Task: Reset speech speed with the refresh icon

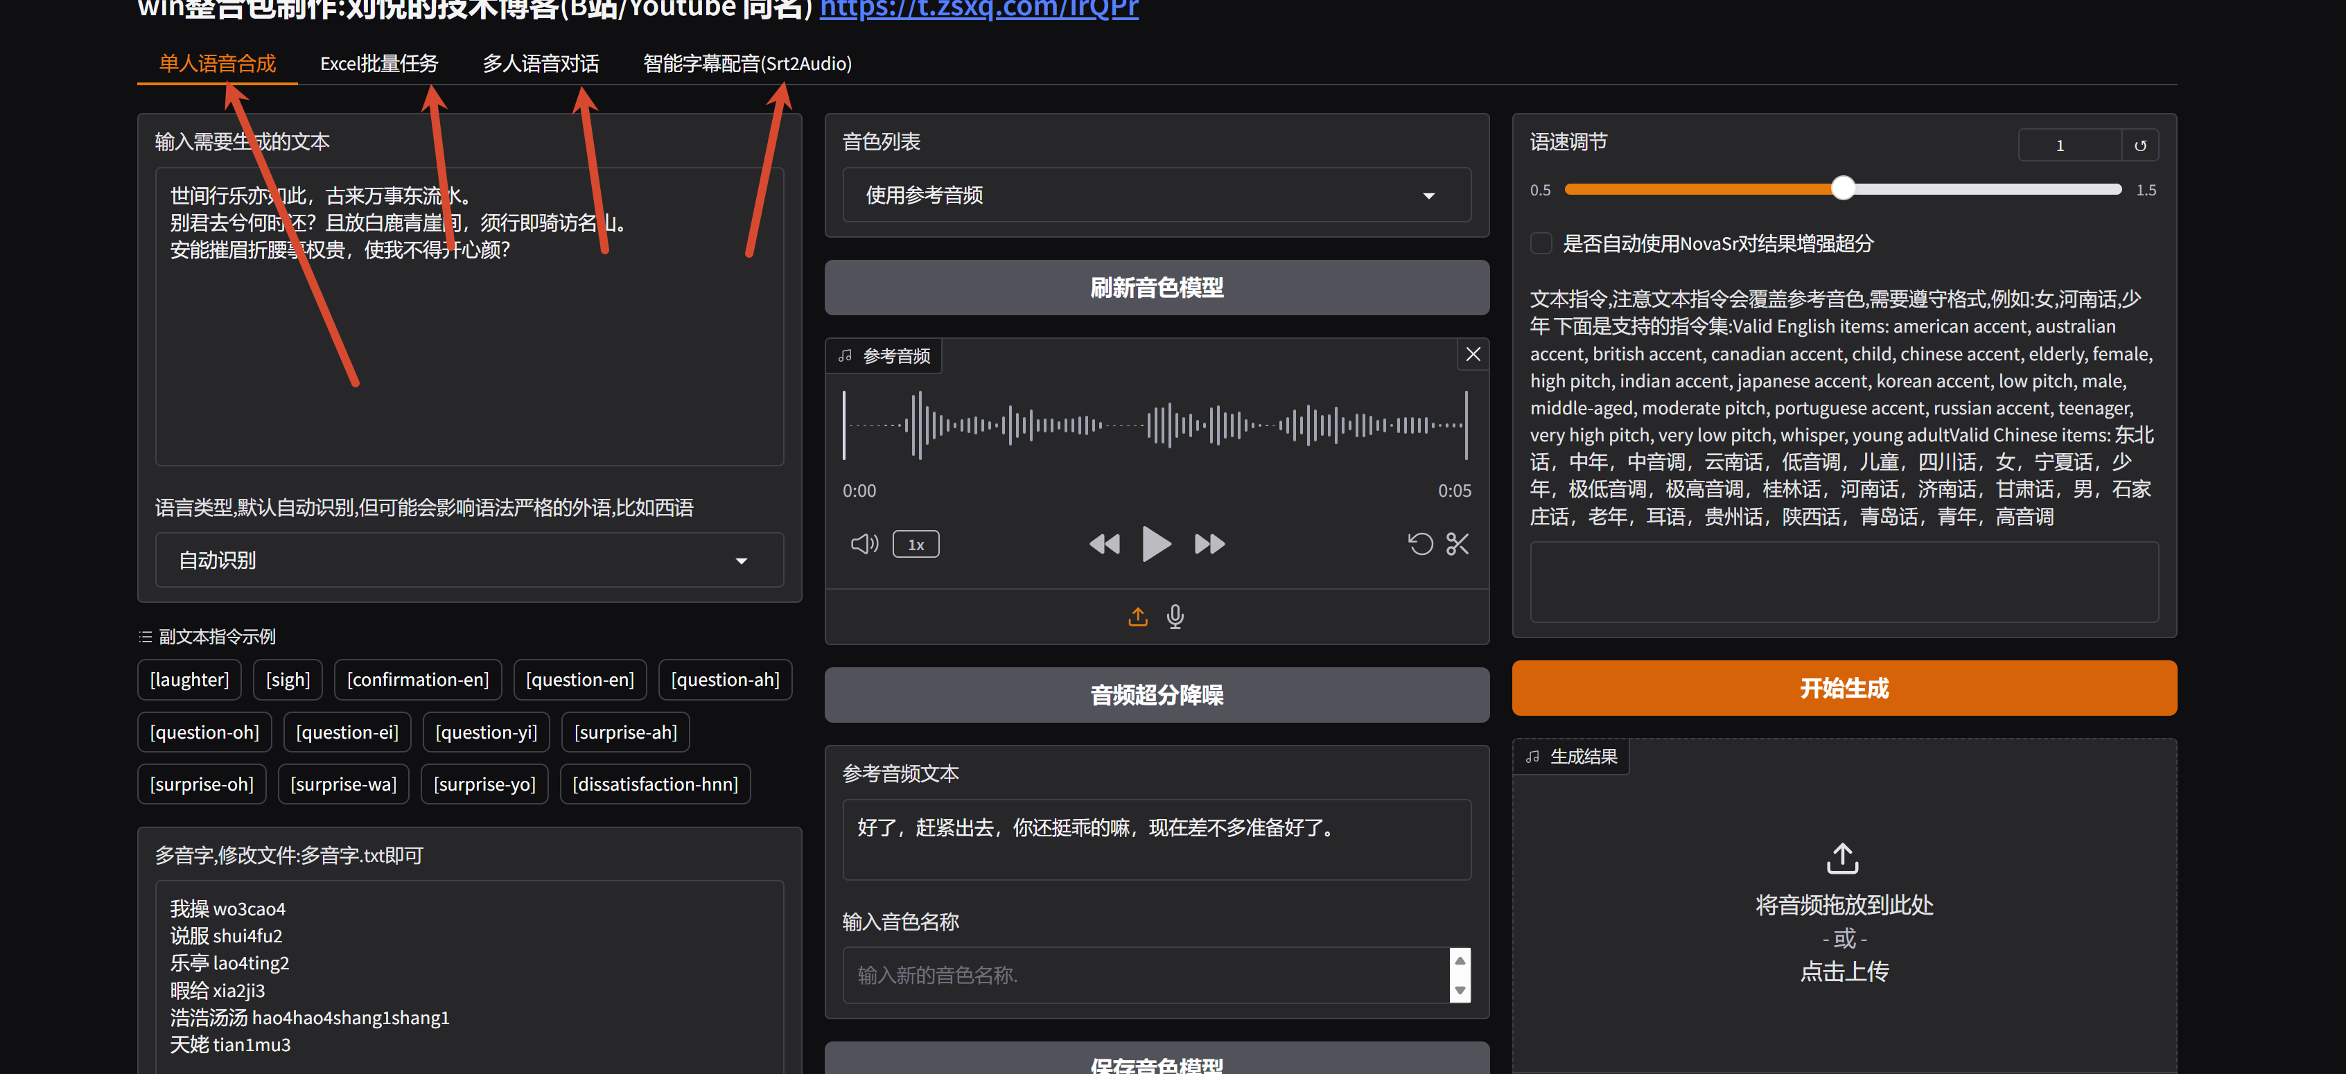Action: 2141,144
